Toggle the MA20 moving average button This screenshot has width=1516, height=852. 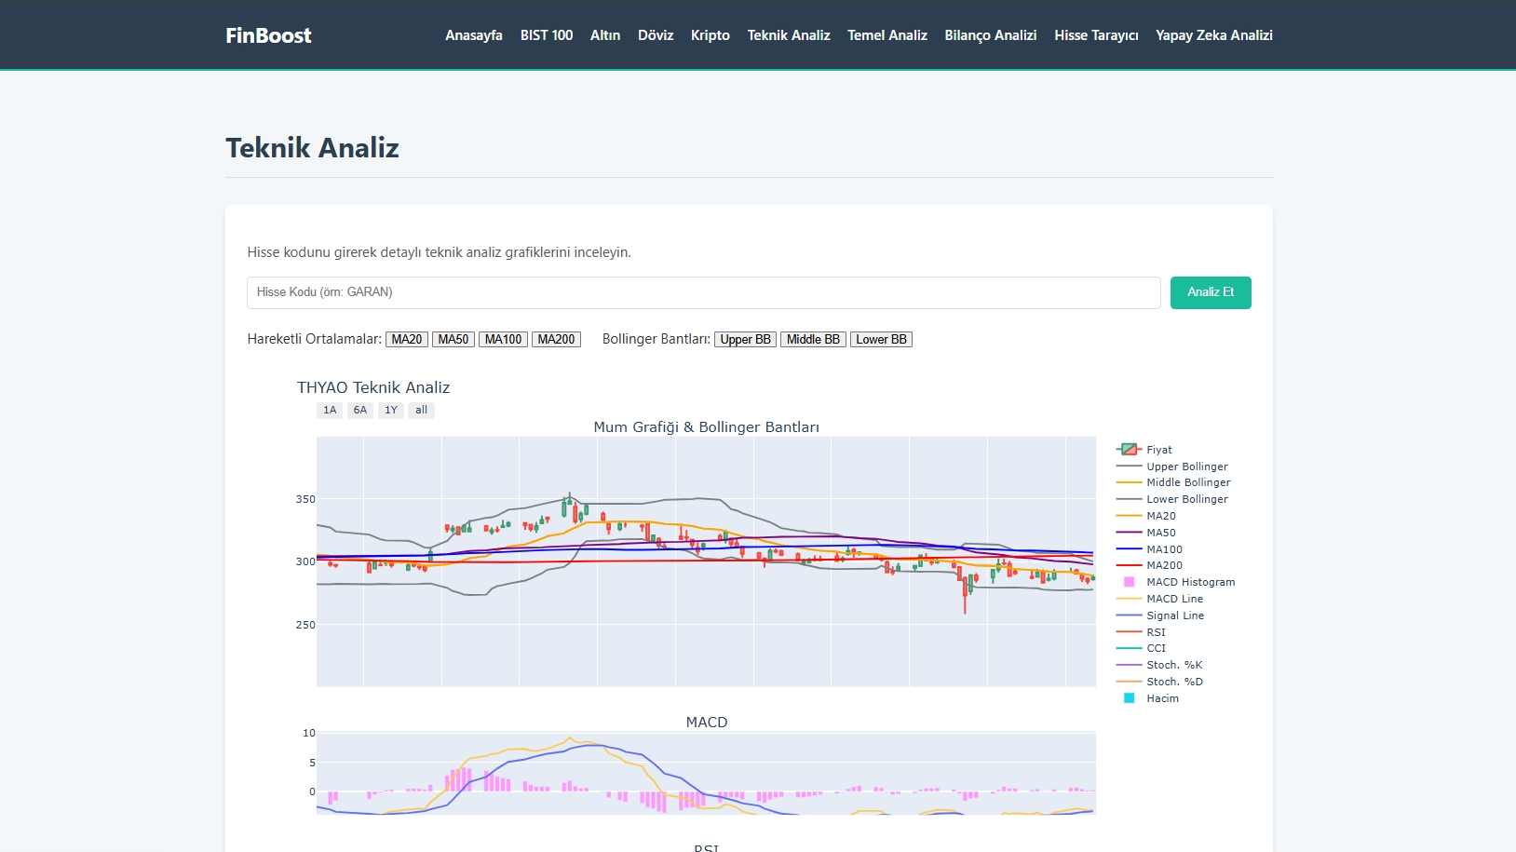click(407, 340)
